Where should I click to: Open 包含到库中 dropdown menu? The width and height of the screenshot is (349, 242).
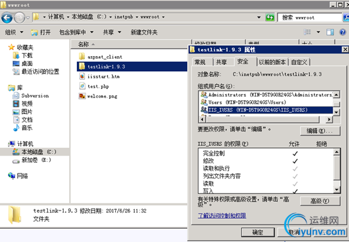tap(76, 32)
